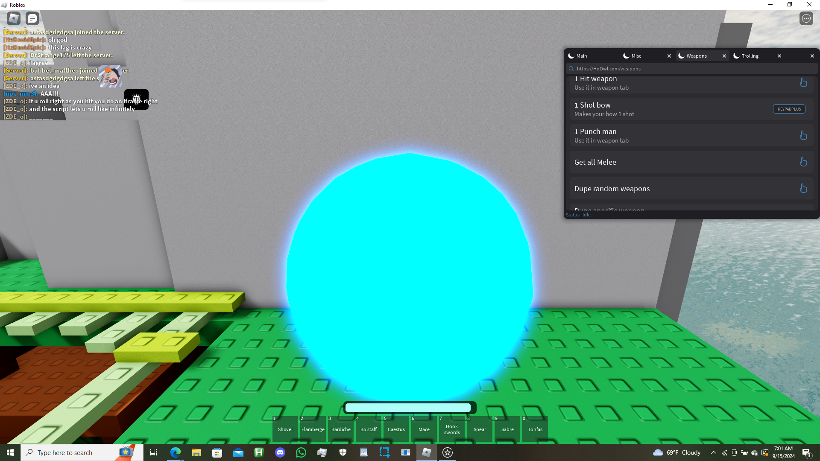Open the weather widget showing 69°F Cloudy
The width and height of the screenshot is (820, 461).
coord(676,452)
